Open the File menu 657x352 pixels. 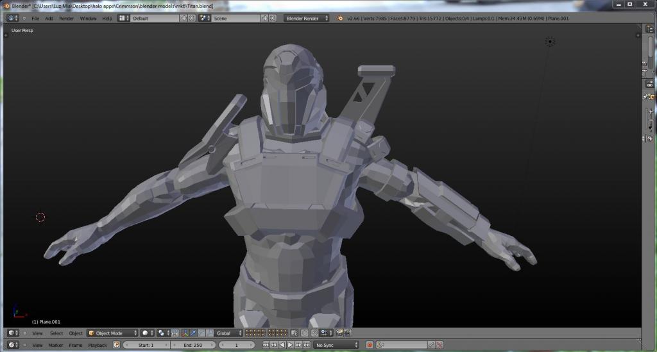click(x=36, y=19)
